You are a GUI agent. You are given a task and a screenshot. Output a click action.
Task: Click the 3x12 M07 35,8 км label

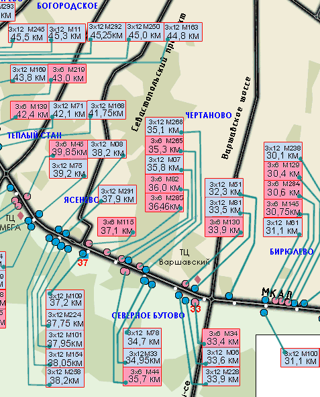(164, 165)
